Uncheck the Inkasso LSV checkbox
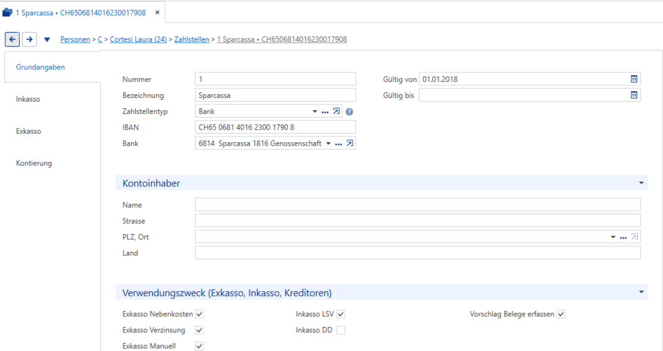663x351 pixels. click(x=341, y=314)
